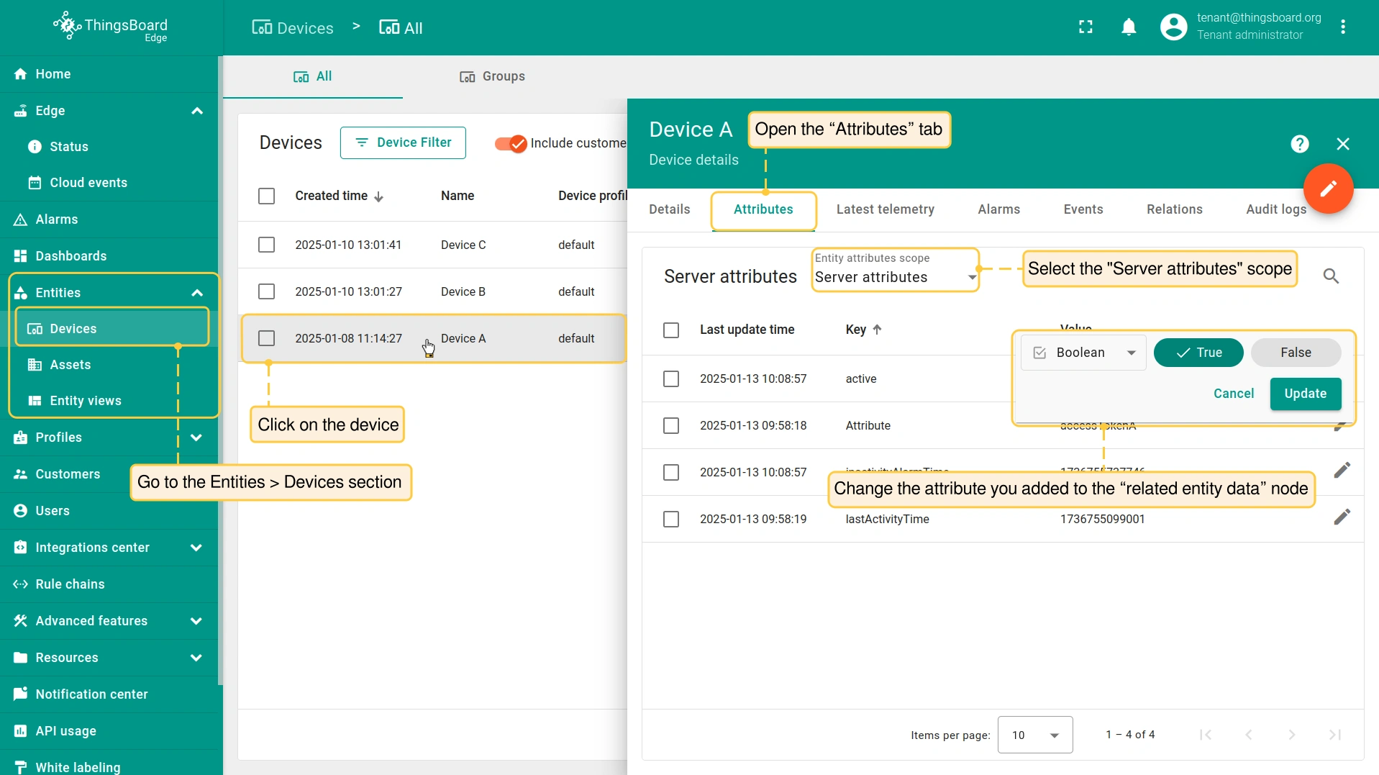Select the False value option
Image resolution: width=1379 pixels, height=775 pixels.
(1296, 353)
